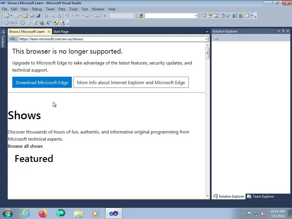Viewport: 292px width, 219px height.
Task: Open the Solution Explorer window position menu
Action: [279, 31]
